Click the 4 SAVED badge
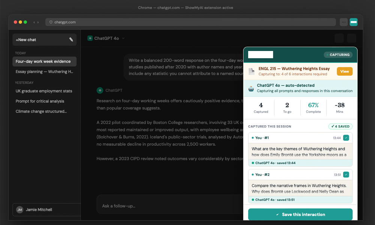The width and height of the screenshot is (375, 225). tap(340, 126)
